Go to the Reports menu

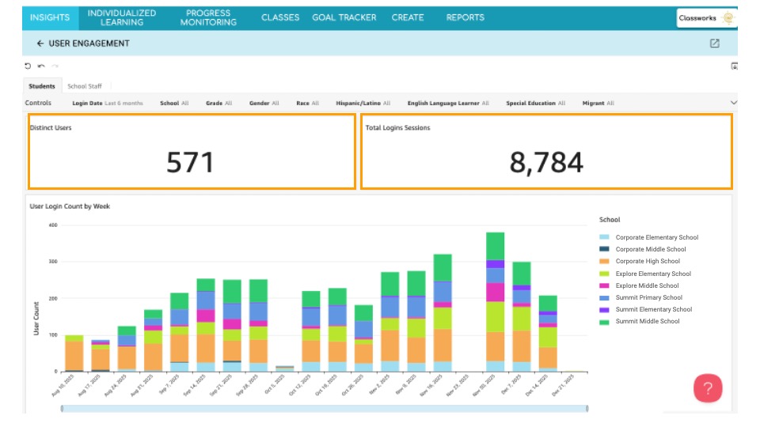click(465, 18)
